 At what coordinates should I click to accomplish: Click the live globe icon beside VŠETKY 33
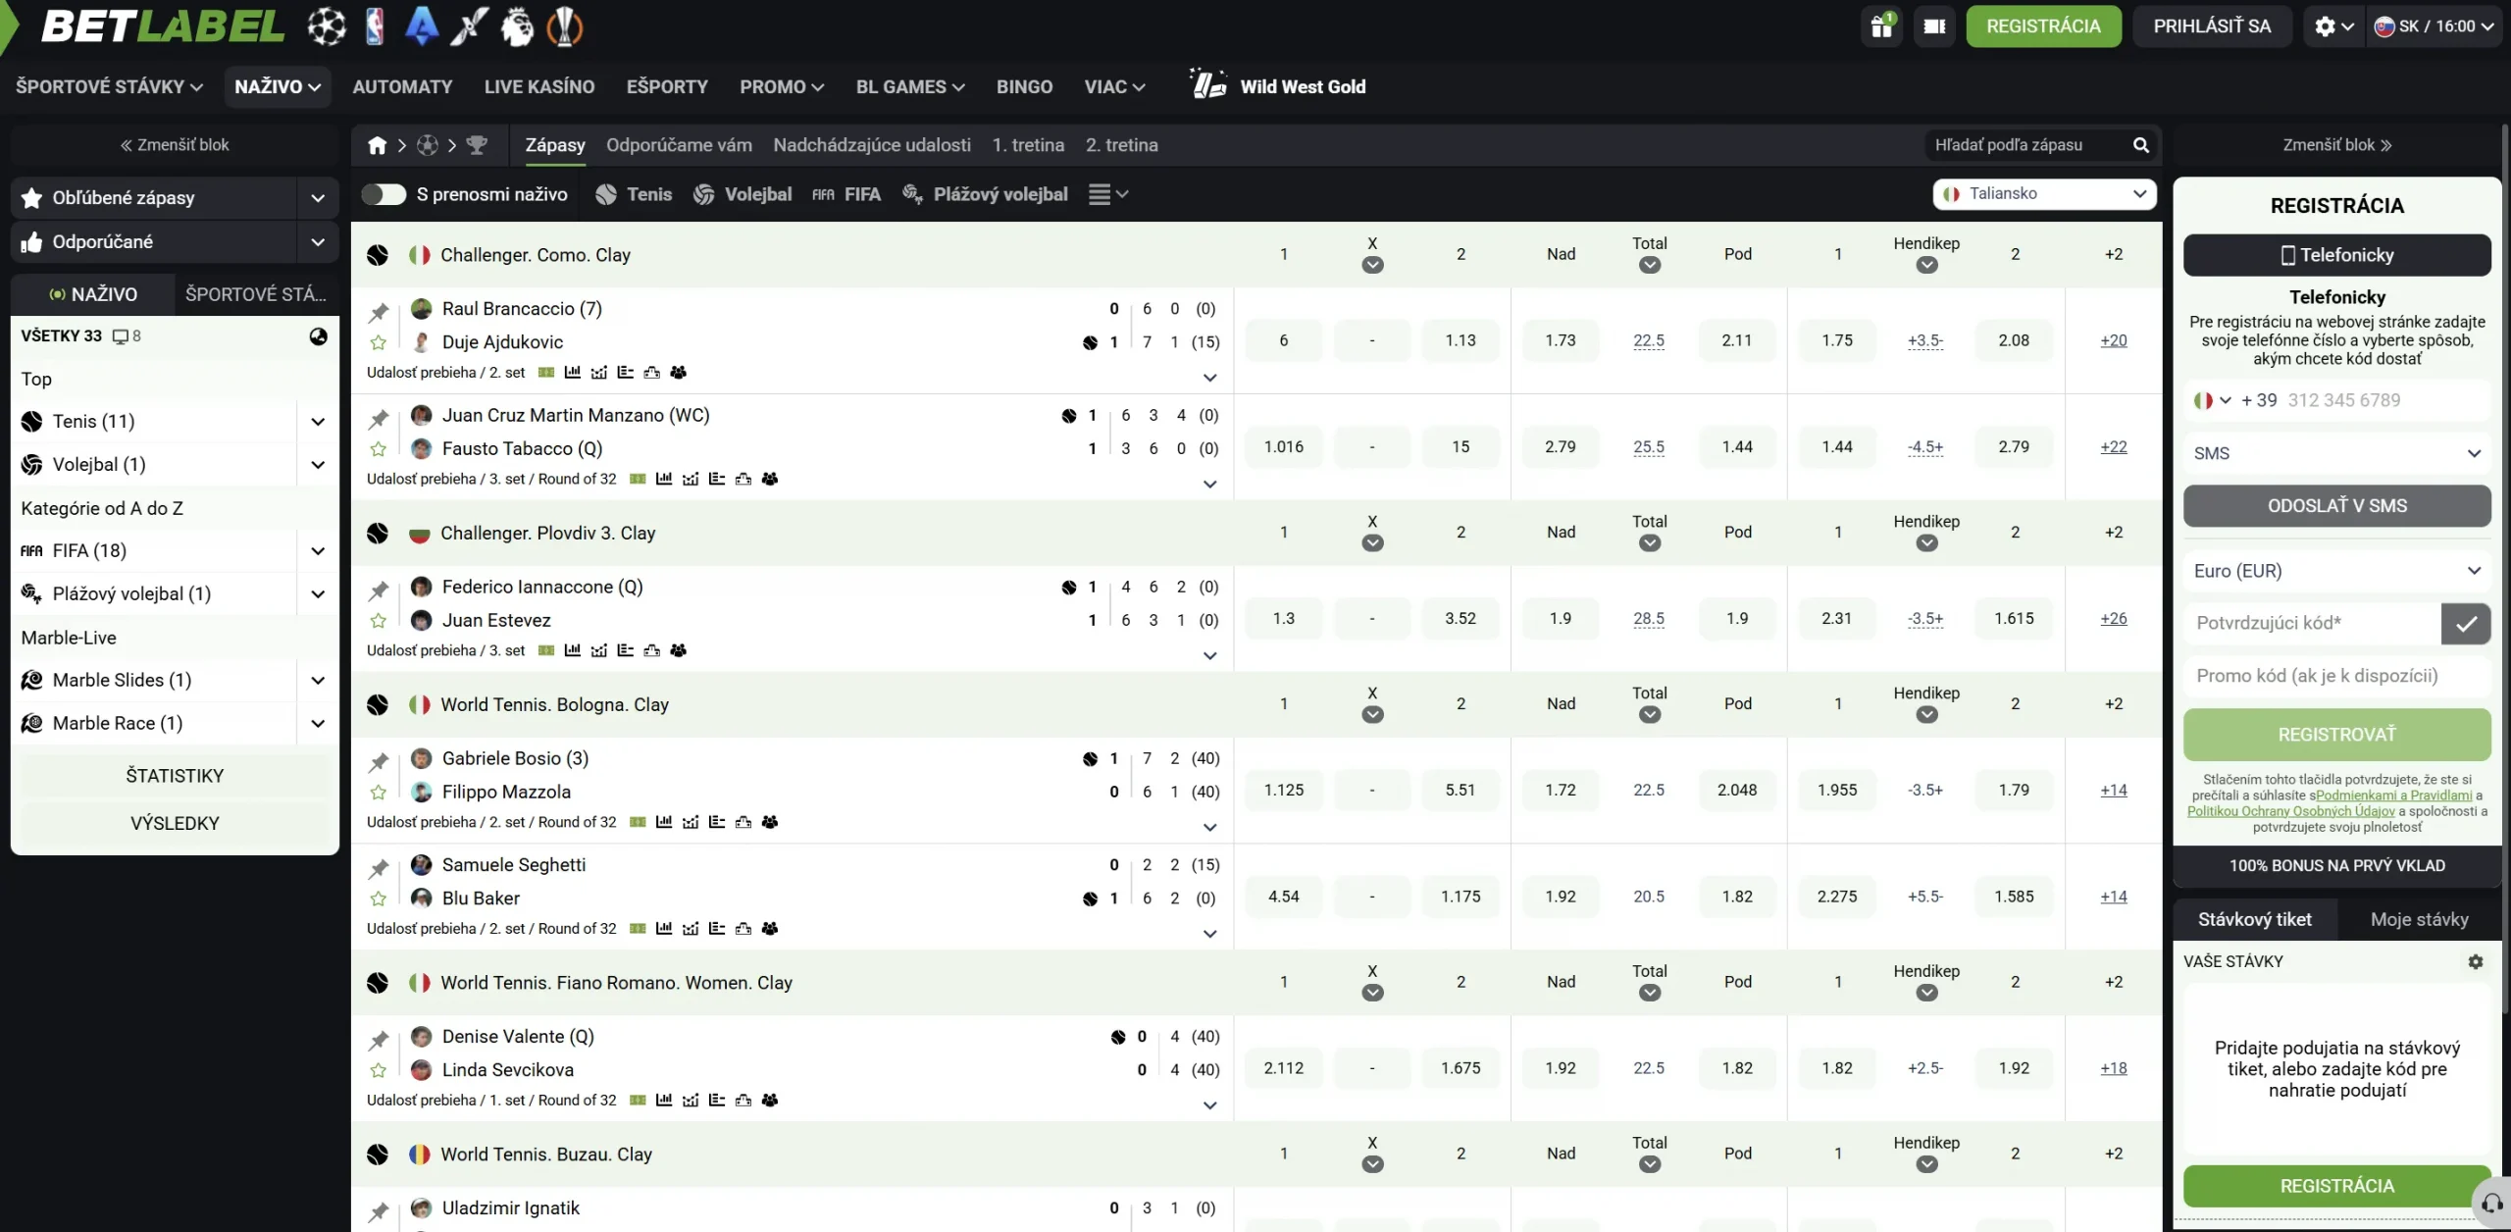pyautogui.click(x=318, y=336)
